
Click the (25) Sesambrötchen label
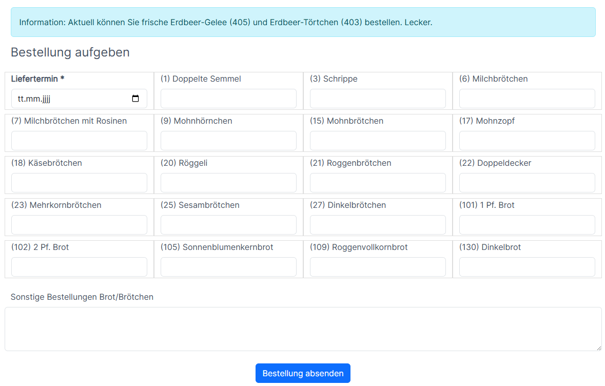tap(200, 205)
